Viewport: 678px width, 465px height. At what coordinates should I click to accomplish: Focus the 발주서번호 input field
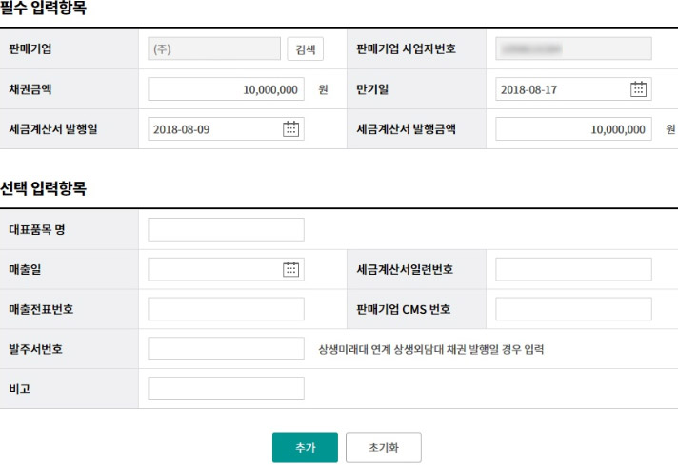coord(226,349)
